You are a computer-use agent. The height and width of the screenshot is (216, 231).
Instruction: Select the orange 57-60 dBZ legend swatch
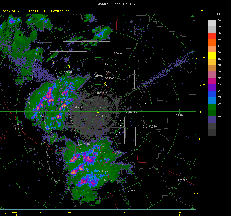point(211,43)
